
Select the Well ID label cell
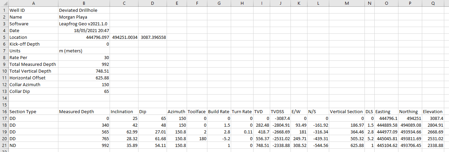tap(32, 10)
